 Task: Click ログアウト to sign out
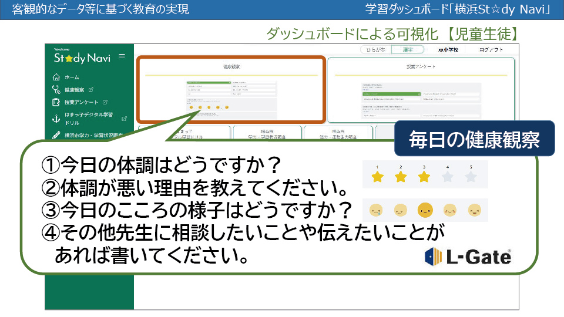491,49
